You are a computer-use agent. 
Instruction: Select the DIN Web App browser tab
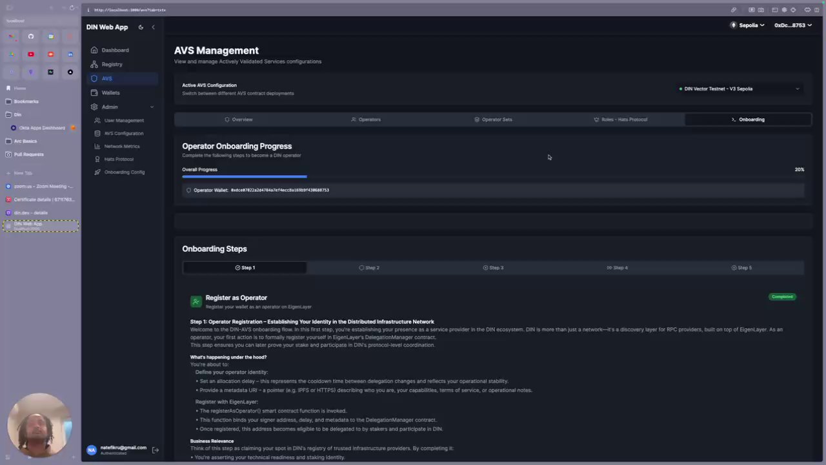click(x=41, y=226)
